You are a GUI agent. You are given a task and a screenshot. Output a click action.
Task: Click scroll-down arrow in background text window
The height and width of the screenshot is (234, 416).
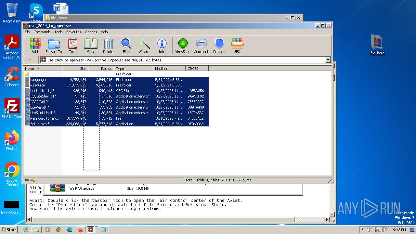[332, 214]
